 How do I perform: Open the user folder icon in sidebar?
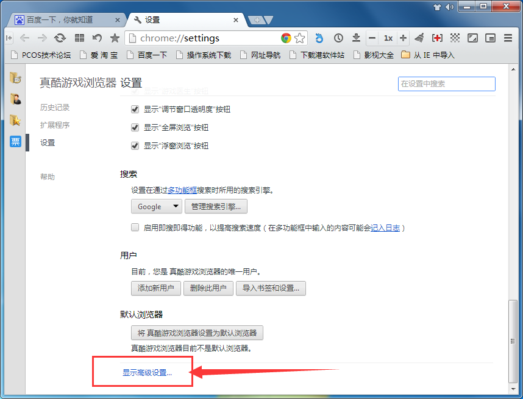tap(15, 99)
